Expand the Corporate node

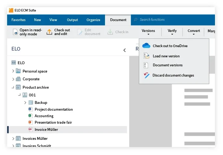click(x=13, y=79)
